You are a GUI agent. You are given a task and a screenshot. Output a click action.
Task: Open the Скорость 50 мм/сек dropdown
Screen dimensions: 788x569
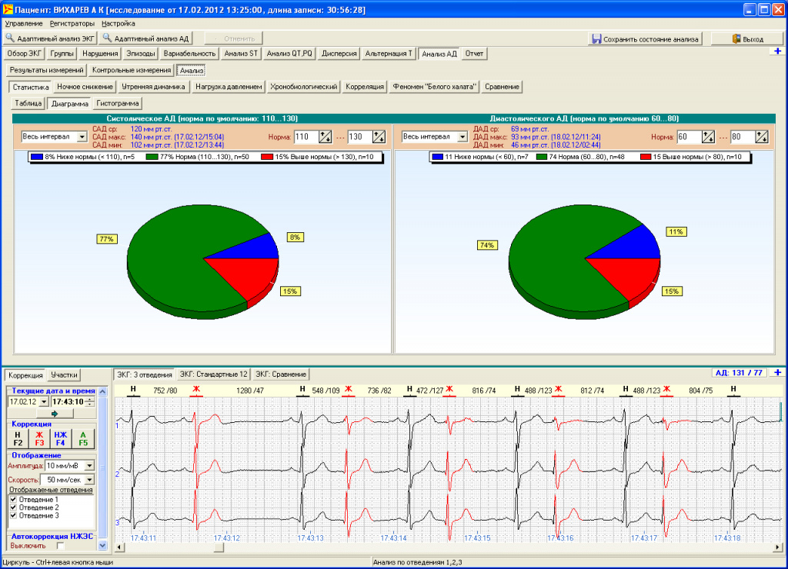click(x=89, y=480)
